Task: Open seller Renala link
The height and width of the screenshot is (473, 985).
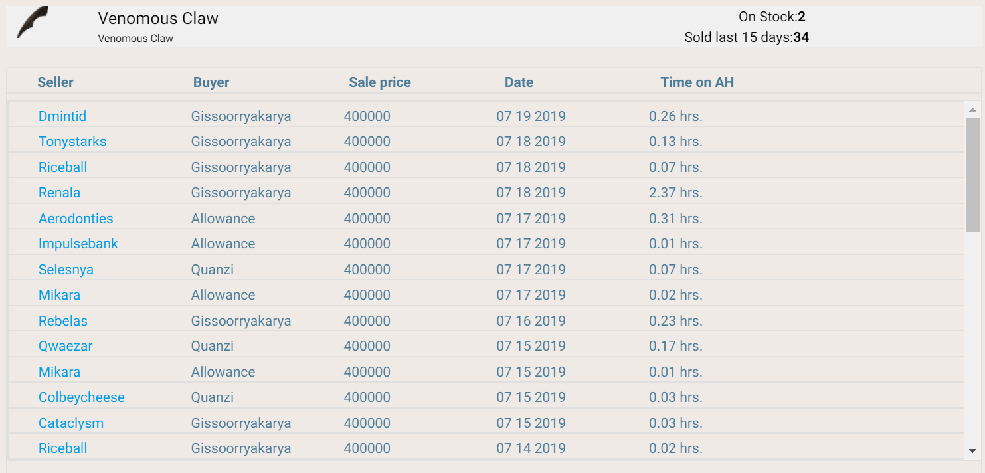Action: (59, 193)
